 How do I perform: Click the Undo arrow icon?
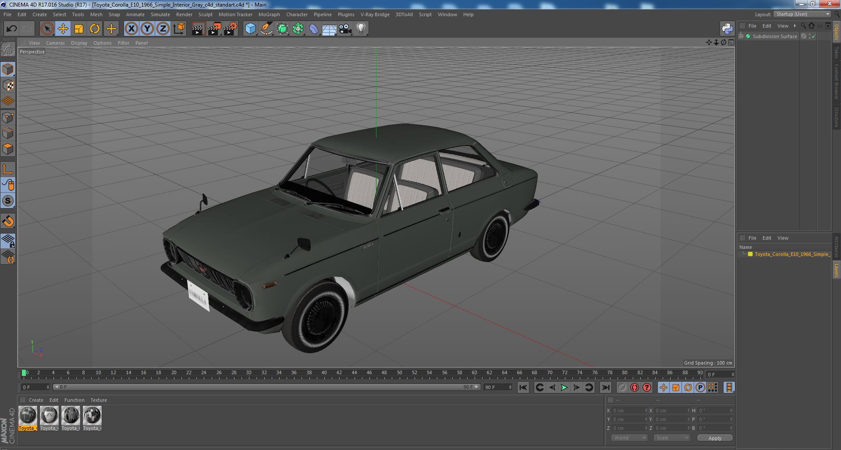click(11, 29)
